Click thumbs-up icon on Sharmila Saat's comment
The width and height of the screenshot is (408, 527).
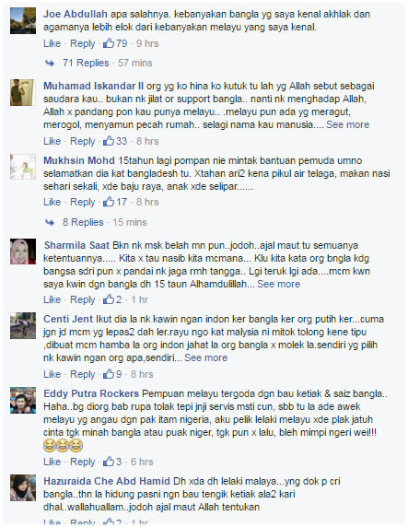[x=109, y=299]
